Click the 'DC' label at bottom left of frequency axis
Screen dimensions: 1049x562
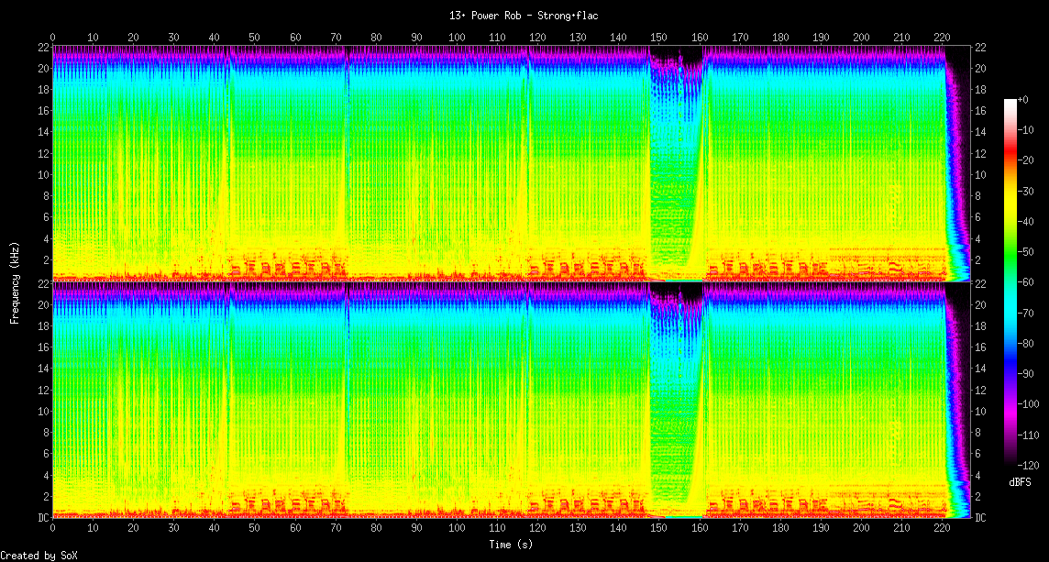point(41,517)
